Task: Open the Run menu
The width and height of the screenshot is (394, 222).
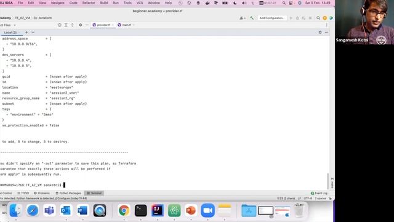Action: click(116, 2)
